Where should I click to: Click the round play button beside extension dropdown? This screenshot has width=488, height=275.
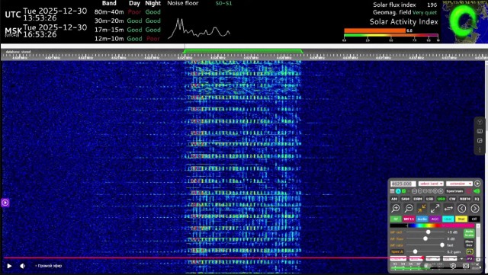click(477, 184)
